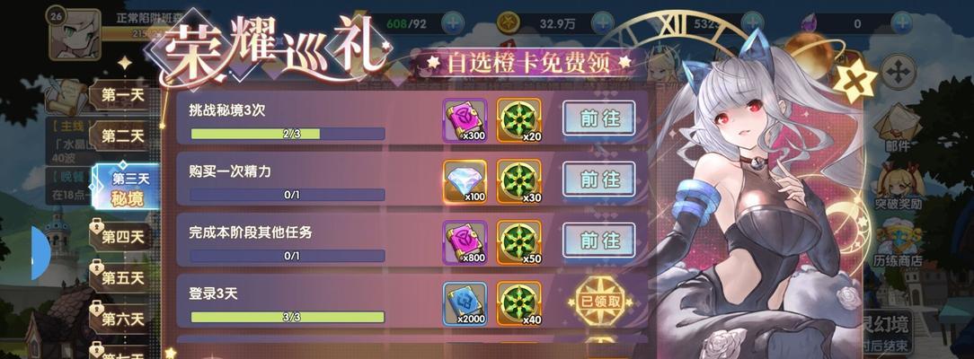
Task: Select the locked 第四天 tab
Action: [122, 236]
